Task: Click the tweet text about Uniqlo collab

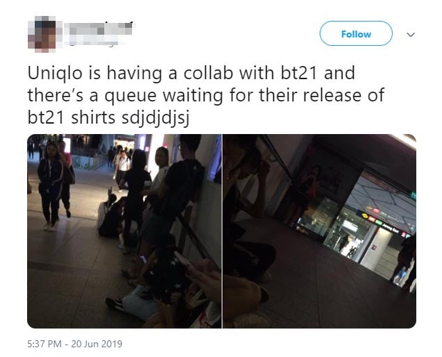Action: 206,95
